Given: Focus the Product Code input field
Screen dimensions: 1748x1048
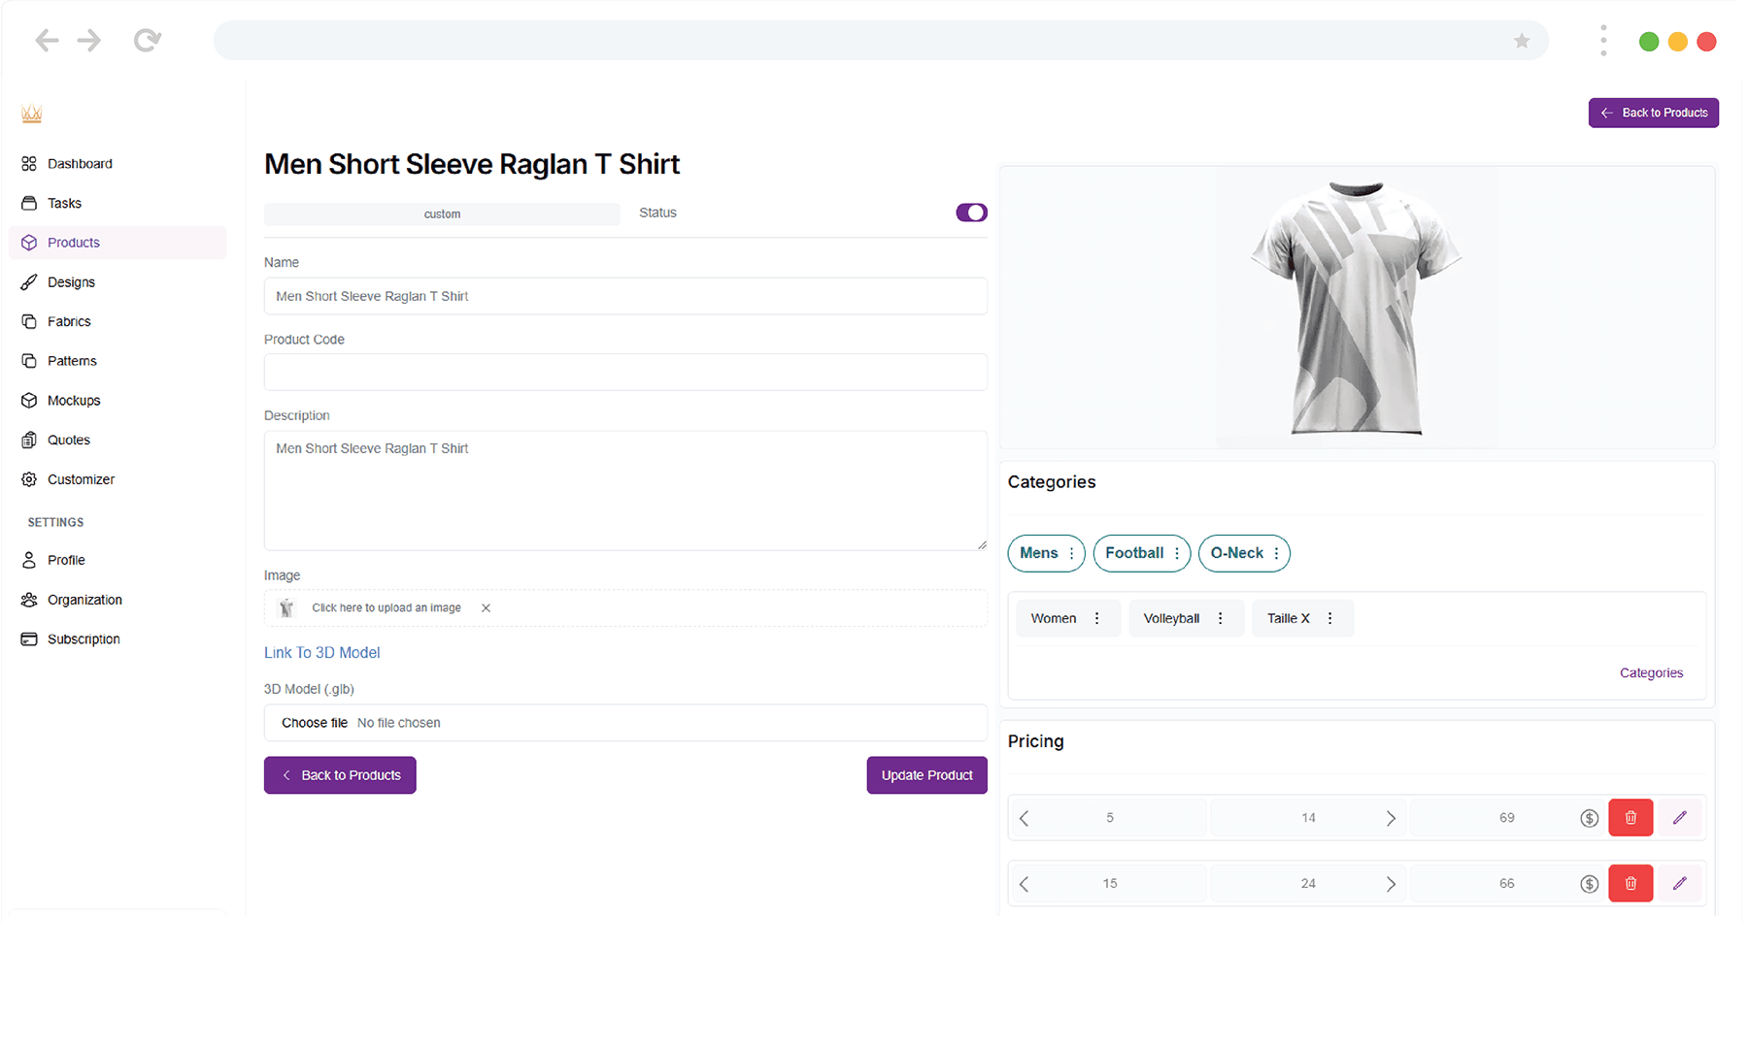Looking at the screenshot, I should [625, 373].
